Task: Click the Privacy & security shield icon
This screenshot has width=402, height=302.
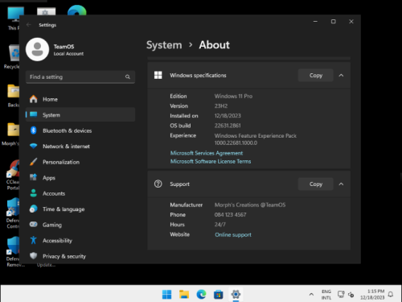Action: coord(34,256)
